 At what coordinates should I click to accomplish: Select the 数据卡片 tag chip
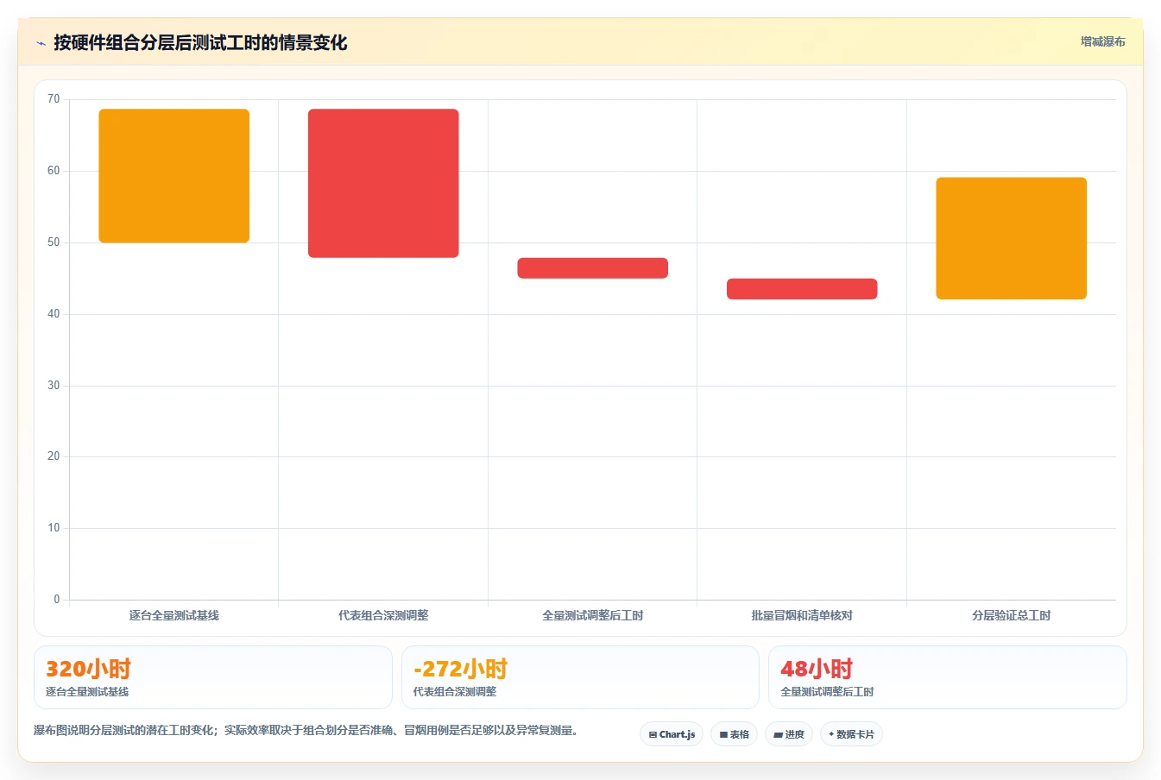851,734
